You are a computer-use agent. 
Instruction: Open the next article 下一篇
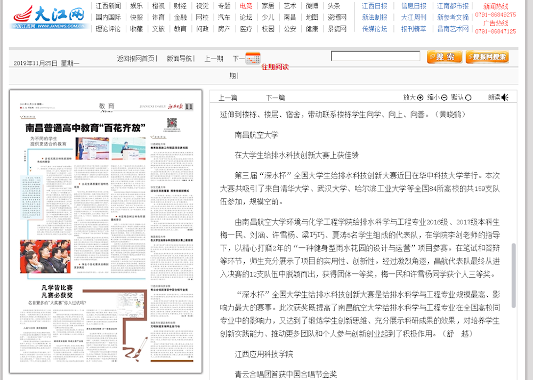[276, 98]
